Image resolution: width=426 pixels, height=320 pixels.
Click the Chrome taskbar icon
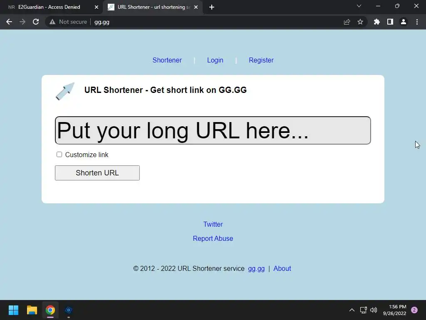(x=50, y=310)
